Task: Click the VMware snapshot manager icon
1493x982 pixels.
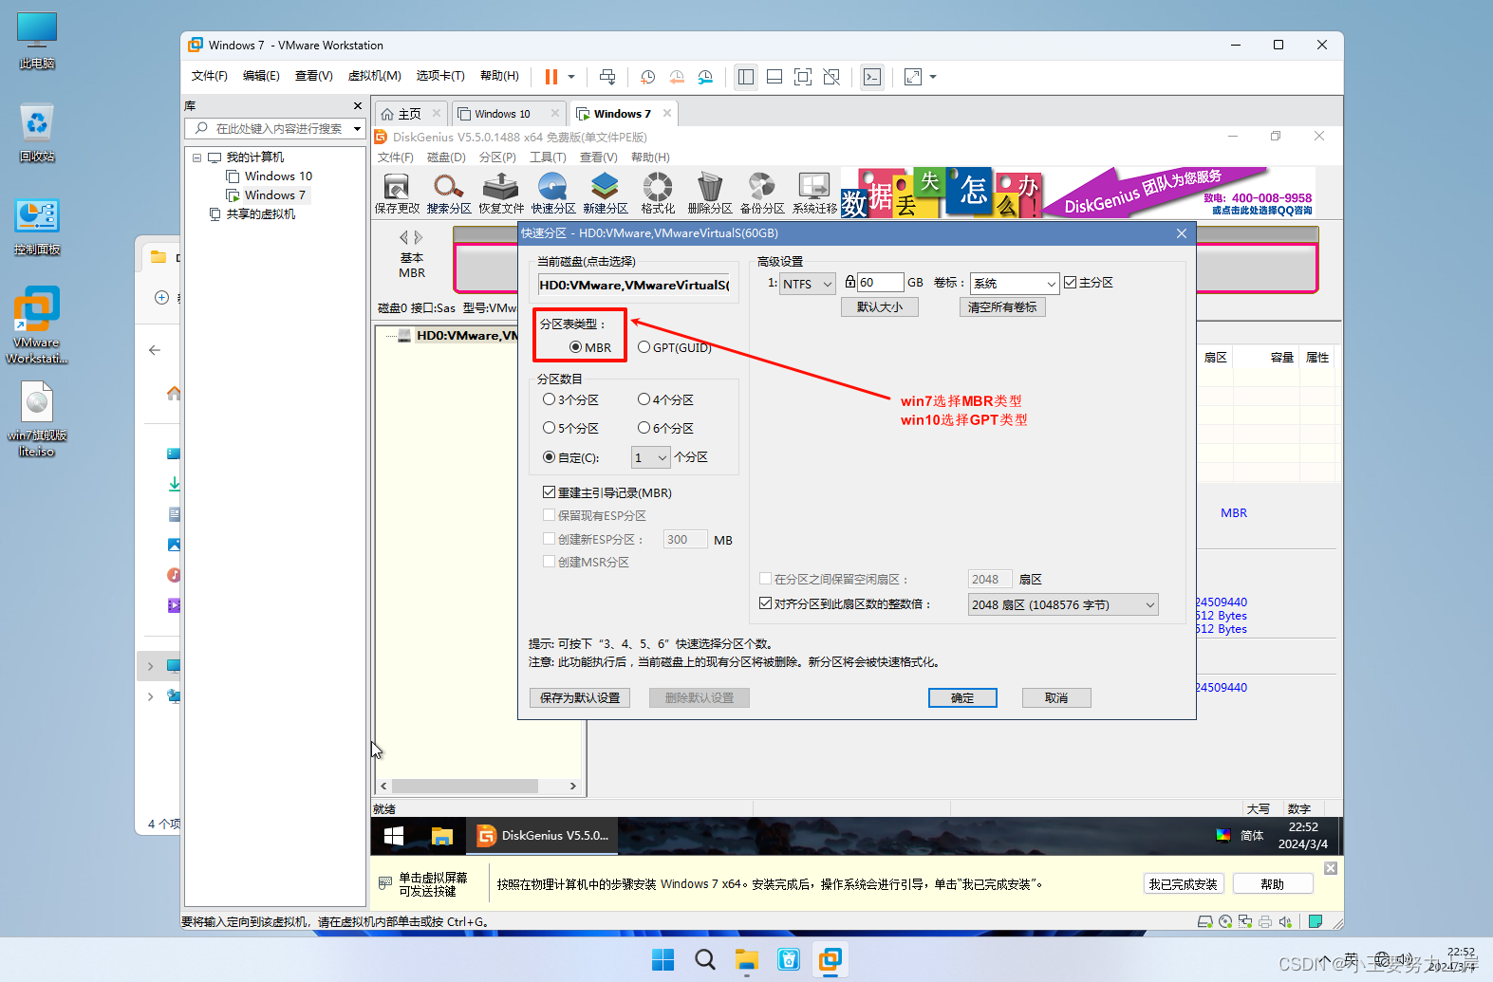Action: click(x=705, y=77)
